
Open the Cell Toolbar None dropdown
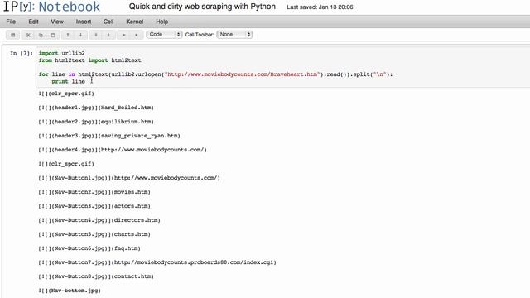click(234, 35)
